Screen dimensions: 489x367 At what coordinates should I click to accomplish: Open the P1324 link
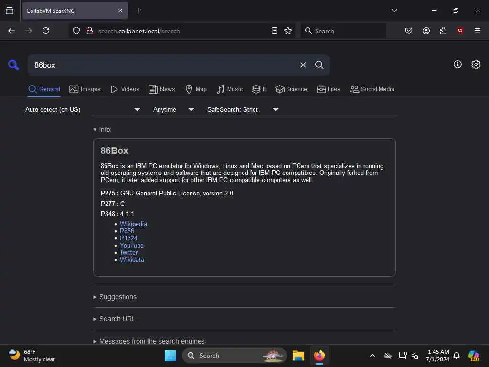point(128,238)
